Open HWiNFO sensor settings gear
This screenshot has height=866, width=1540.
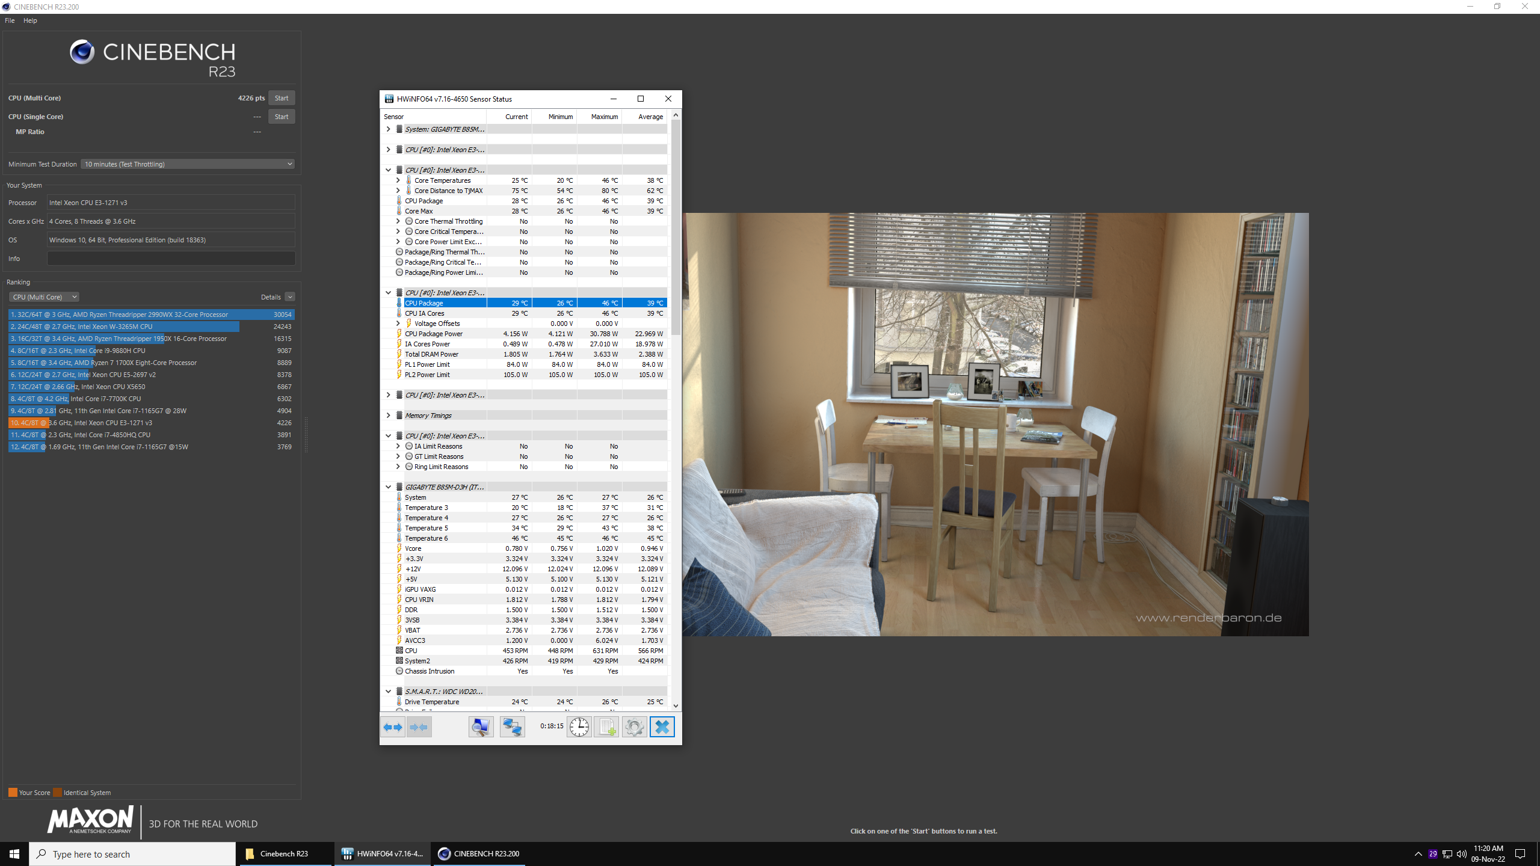(x=634, y=727)
